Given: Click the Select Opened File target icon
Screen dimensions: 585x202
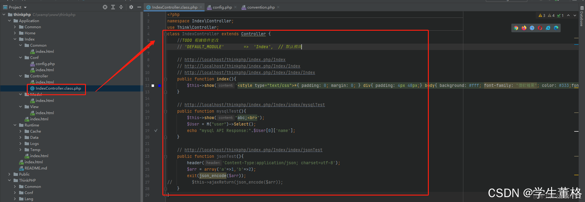Looking at the screenshot, I should pyautogui.click(x=105, y=7).
